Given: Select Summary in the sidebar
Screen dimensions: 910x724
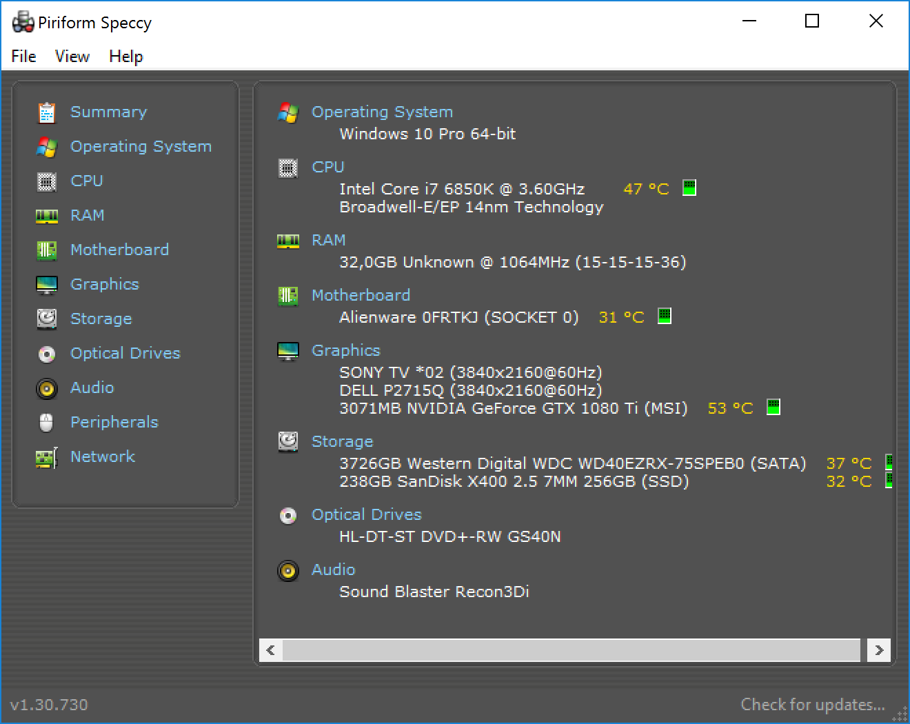Looking at the screenshot, I should 109,112.
